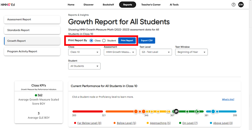Open the help question mark icon
The width and height of the screenshot is (252, 130).
point(234,5)
